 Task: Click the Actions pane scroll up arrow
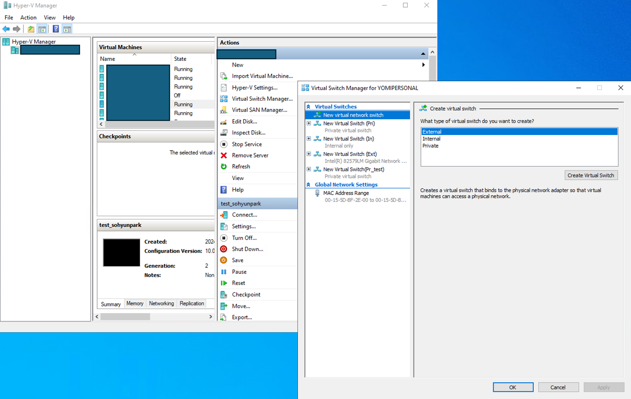pos(432,52)
